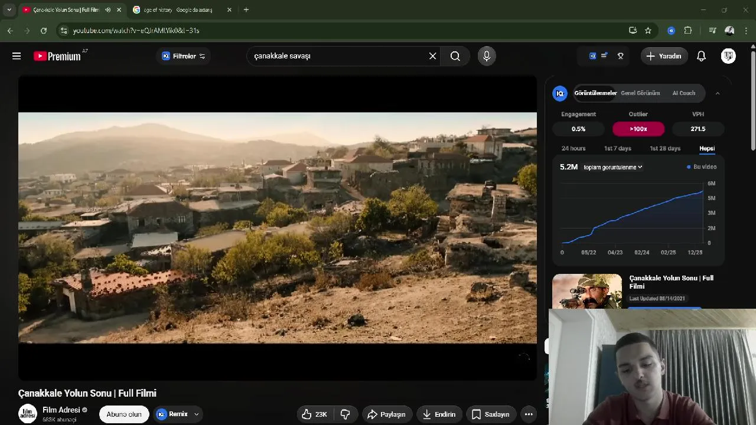The height and width of the screenshot is (425, 756).
Task: Start voice search with the microphone icon
Action: pyautogui.click(x=487, y=56)
